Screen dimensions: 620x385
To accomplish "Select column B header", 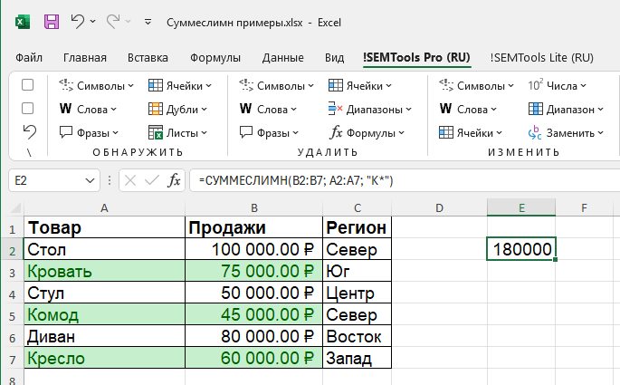I will click(x=253, y=207).
